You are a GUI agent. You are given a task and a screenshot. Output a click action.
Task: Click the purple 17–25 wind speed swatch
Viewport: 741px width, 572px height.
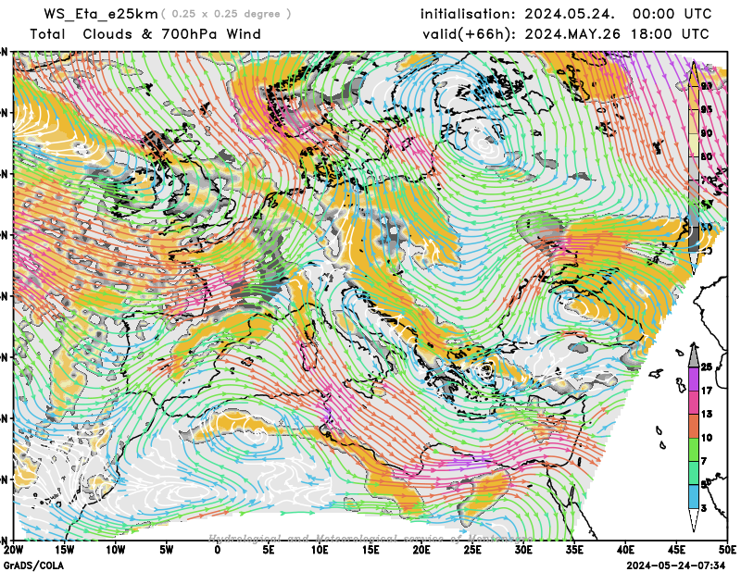693,379
